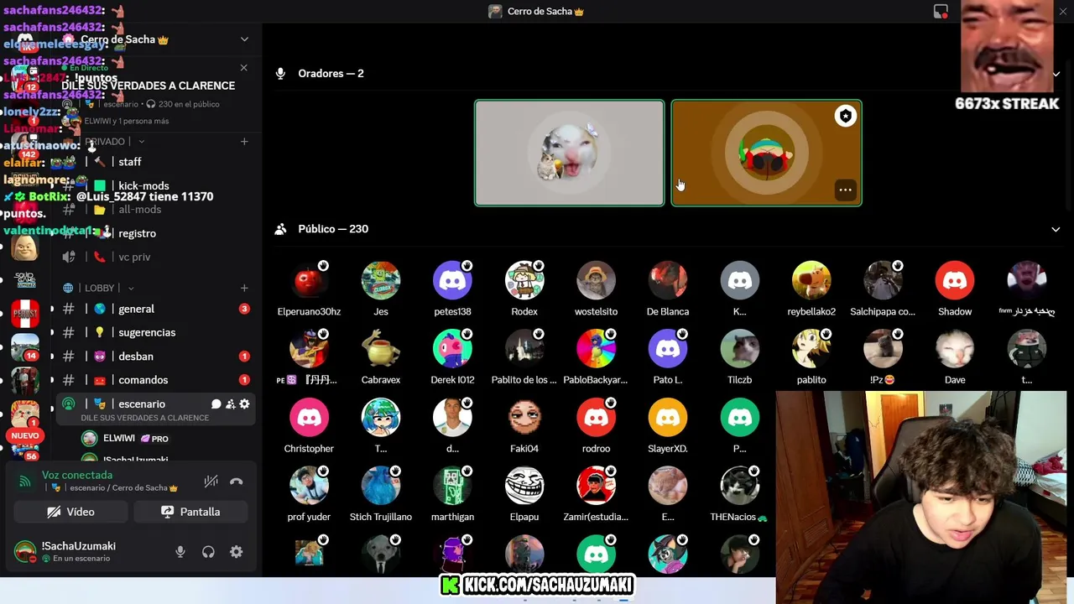The width and height of the screenshot is (1074, 604).
Task: Open audience member Stich Trujillano
Action: click(x=381, y=495)
